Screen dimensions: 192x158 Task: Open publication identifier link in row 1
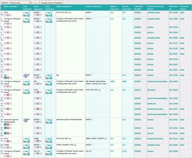pos(138,13)
